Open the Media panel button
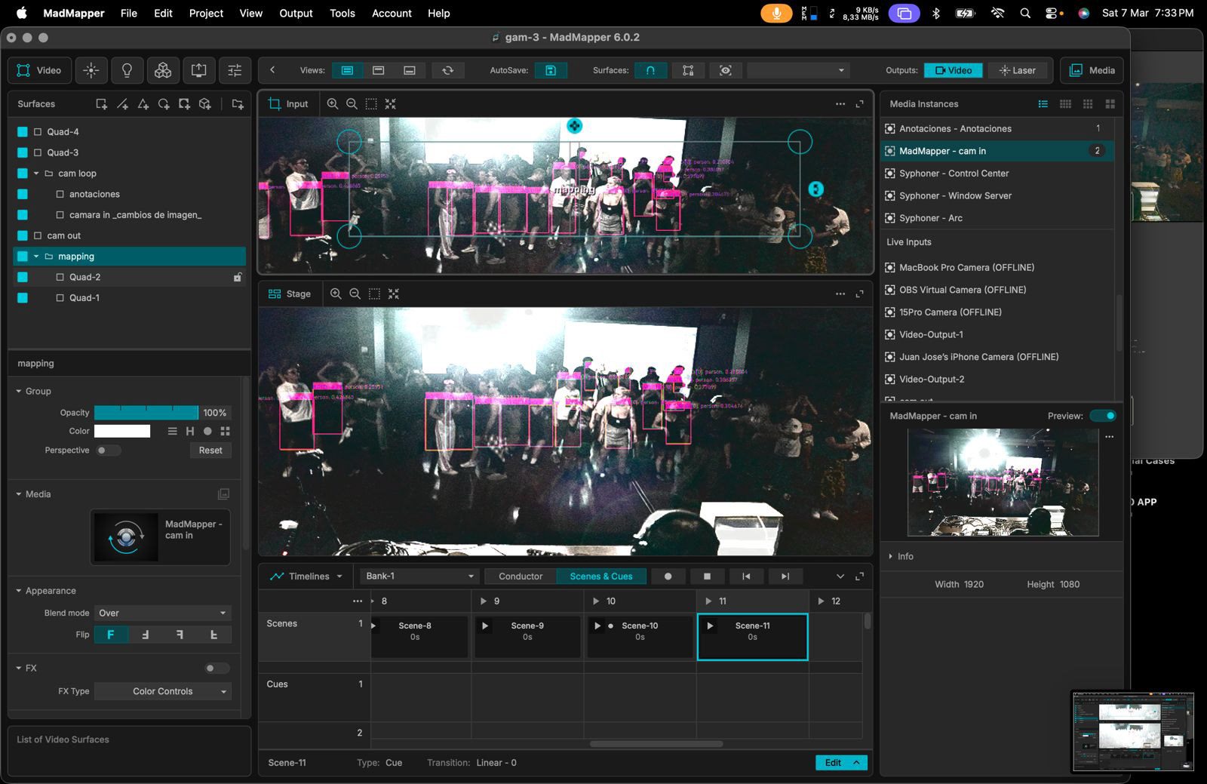1207x784 pixels. pos(1092,70)
